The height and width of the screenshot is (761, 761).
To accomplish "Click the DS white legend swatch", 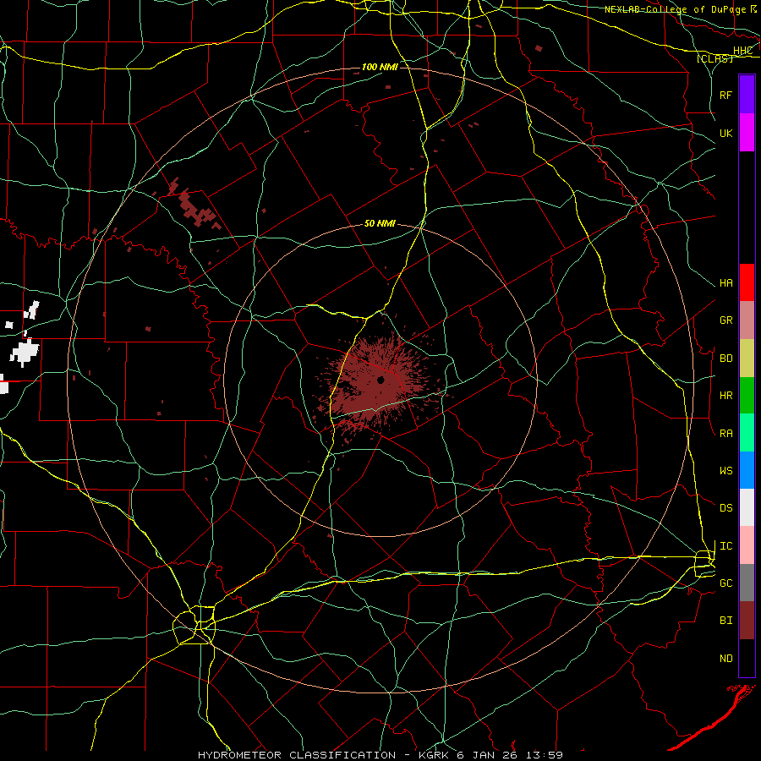I will [x=747, y=507].
